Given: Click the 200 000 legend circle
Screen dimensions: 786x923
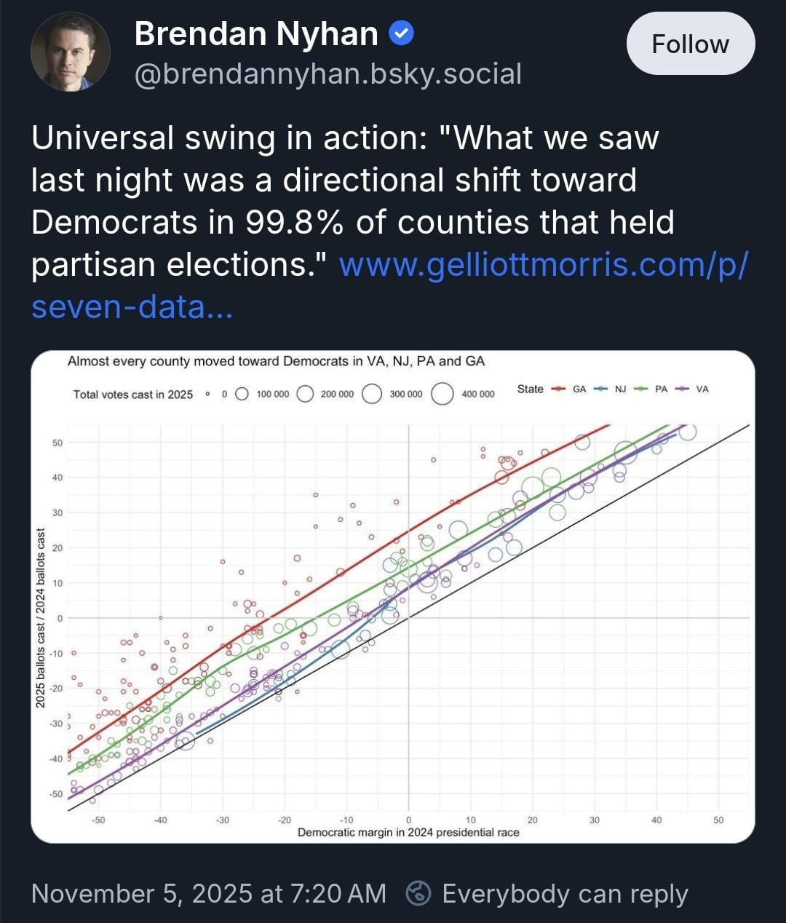Looking at the screenshot, I should point(306,394).
